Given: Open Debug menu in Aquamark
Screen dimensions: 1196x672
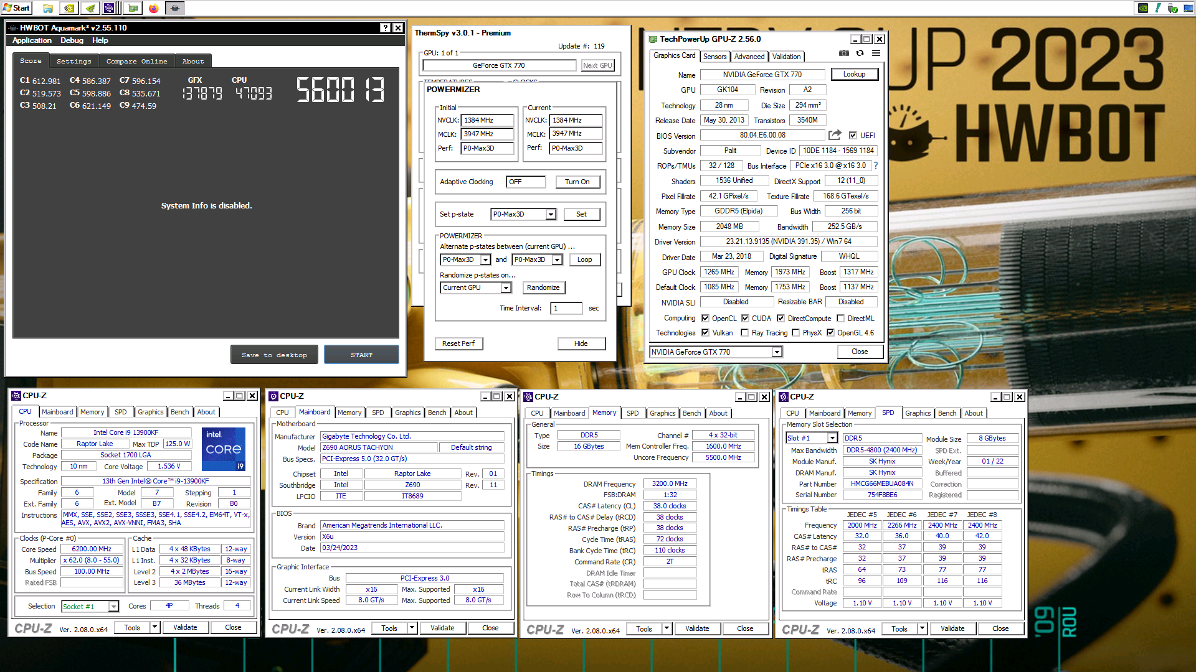Looking at the screenshot, I should 72,40.
